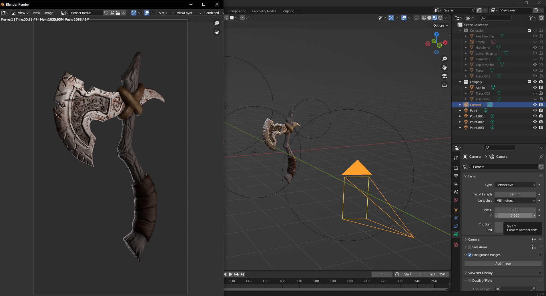Open the lens Type Perspective dropdown
This screenshot has width=546, height=296.
click(515, 185)
